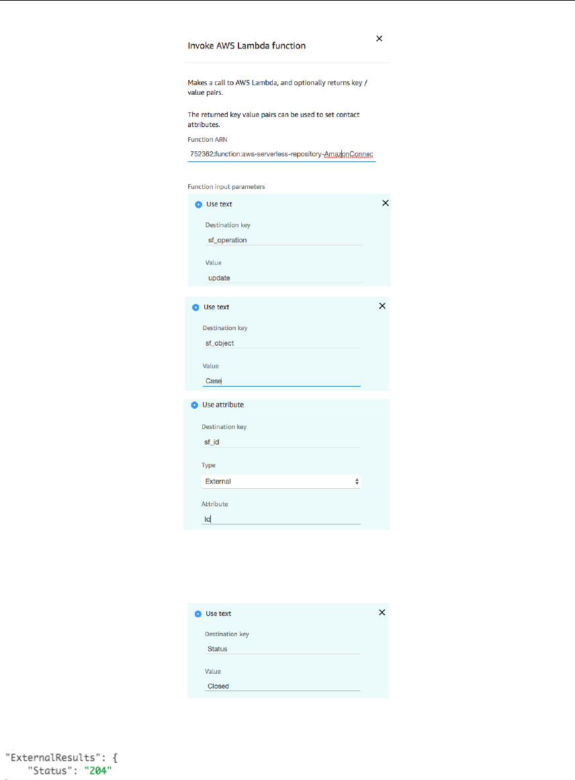Viewport: 575px width, 780px height.
Task: Remove the sf_object input parameter
Action: pyautogui.click(x=382, y=306)
